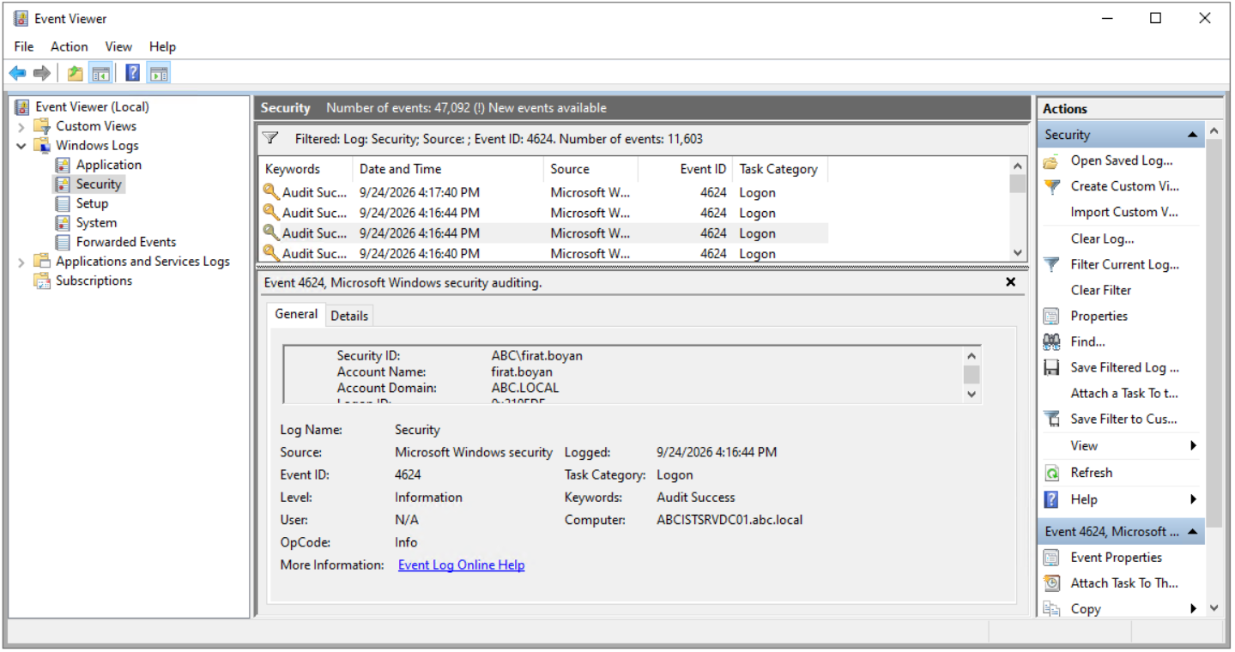
Task: Click the Properties icon in Actions
Action: pos(1051,317)
